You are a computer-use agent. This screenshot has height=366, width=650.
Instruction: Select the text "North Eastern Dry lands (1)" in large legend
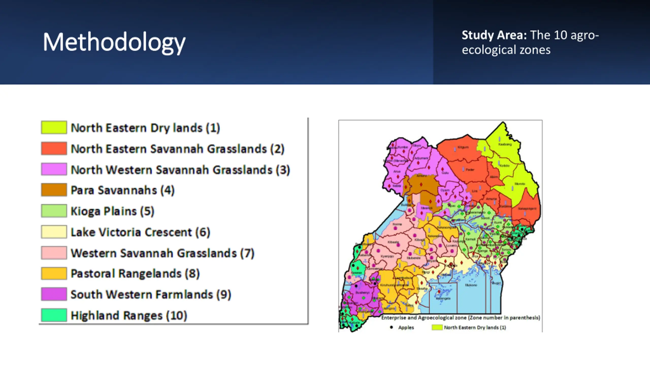(145, 128)
